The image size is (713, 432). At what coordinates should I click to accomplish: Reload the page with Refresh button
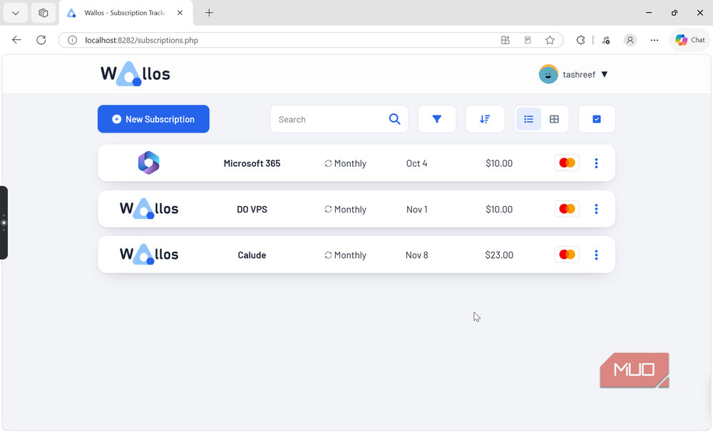(41, 40)
